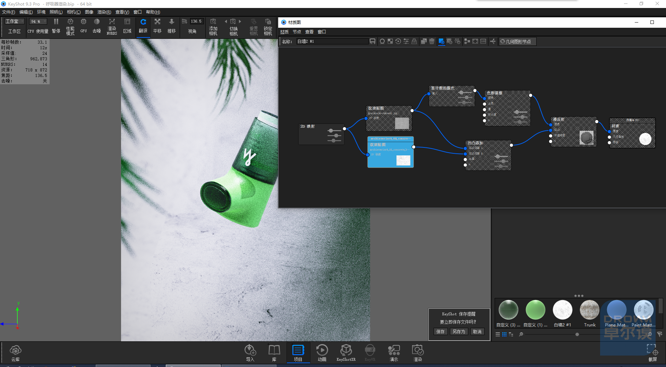Click the 视角 field showing 136.5
Viewport: 666px width, 367px height.
point(196,22)
